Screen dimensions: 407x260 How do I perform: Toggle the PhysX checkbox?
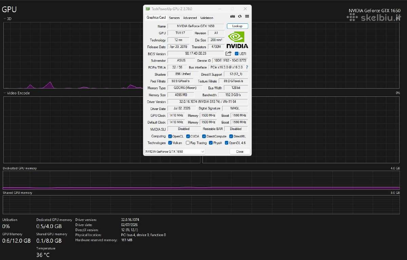(x=211, y=143)
